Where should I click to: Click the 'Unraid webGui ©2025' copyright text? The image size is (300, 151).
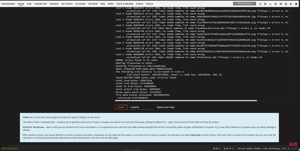pyautogui.click(x=262, y=149)
